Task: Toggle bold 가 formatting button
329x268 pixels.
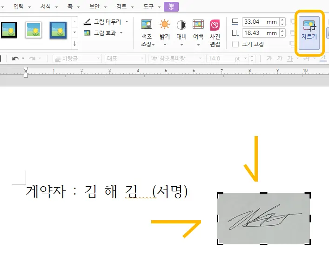Action: click(269, 59)
